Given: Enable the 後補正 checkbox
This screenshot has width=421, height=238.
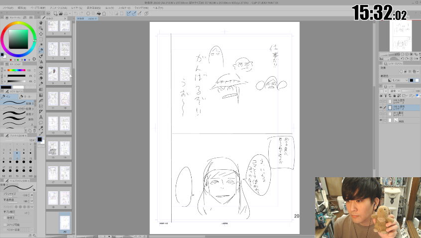Looking at the screenshot, I should tap(5, 218).
